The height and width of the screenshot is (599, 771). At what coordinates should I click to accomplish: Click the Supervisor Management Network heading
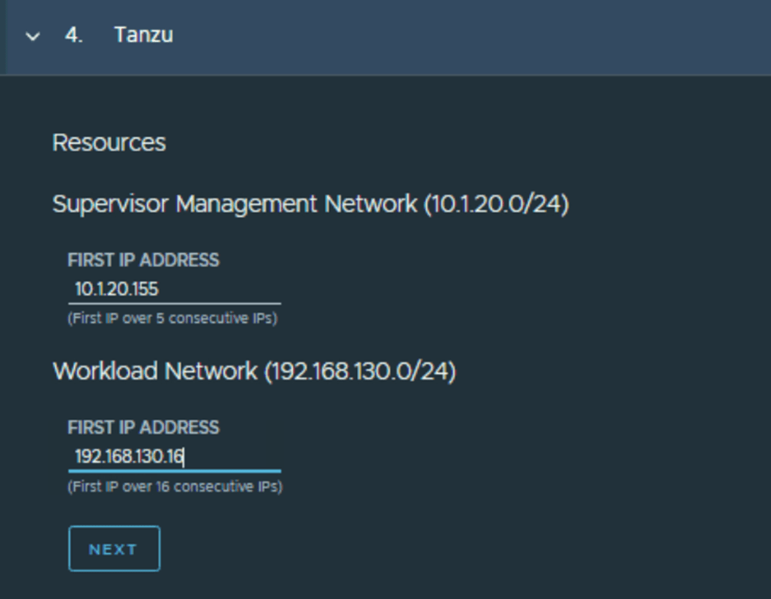tap(234, 203)
